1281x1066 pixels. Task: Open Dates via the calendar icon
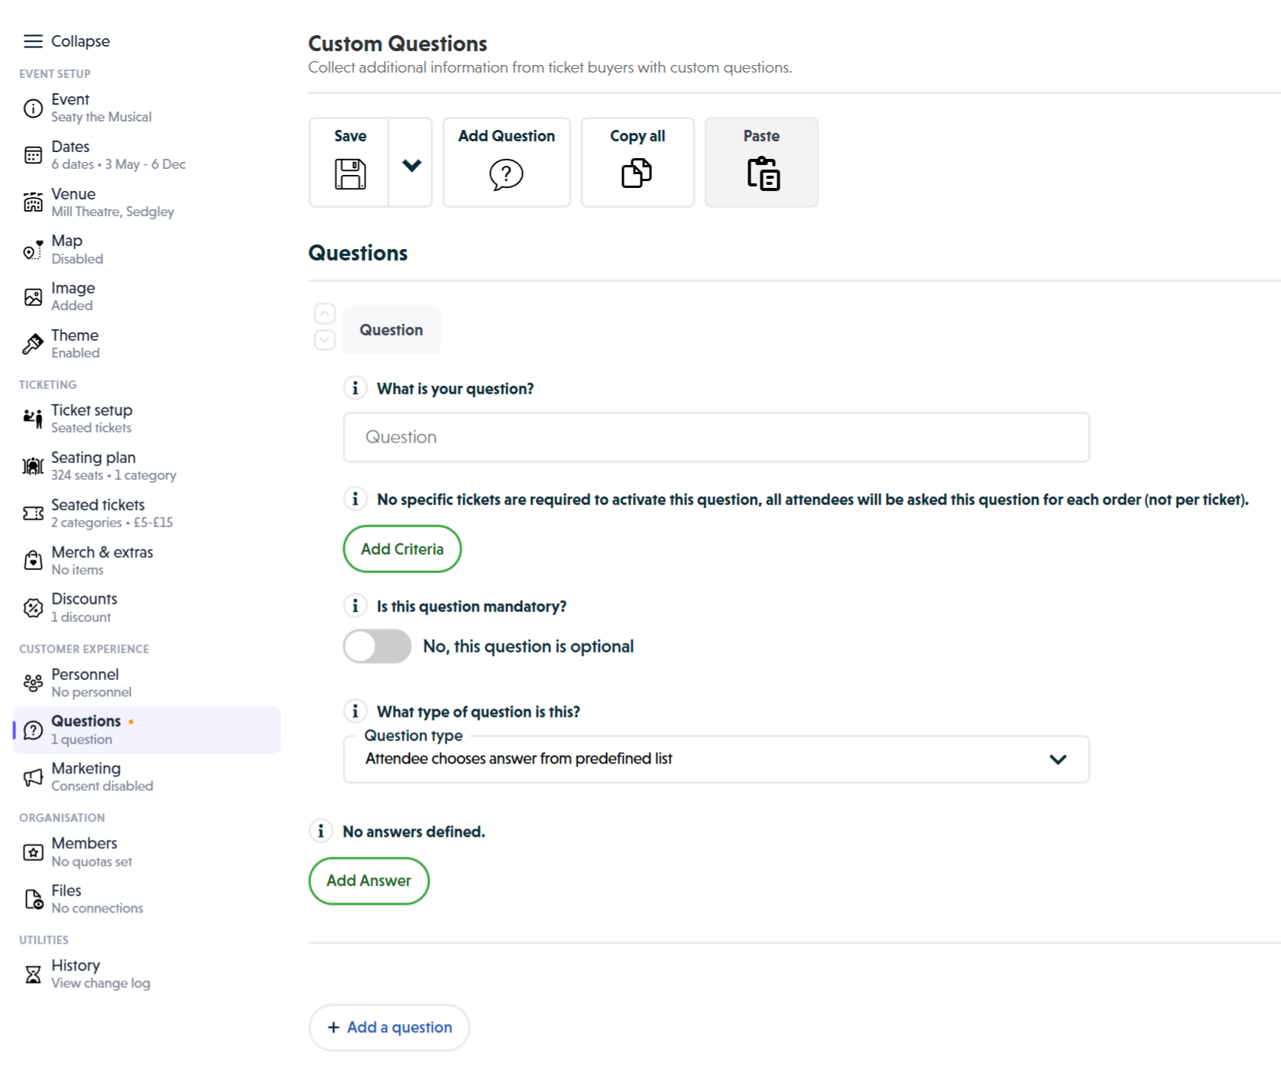click(33, 155)
